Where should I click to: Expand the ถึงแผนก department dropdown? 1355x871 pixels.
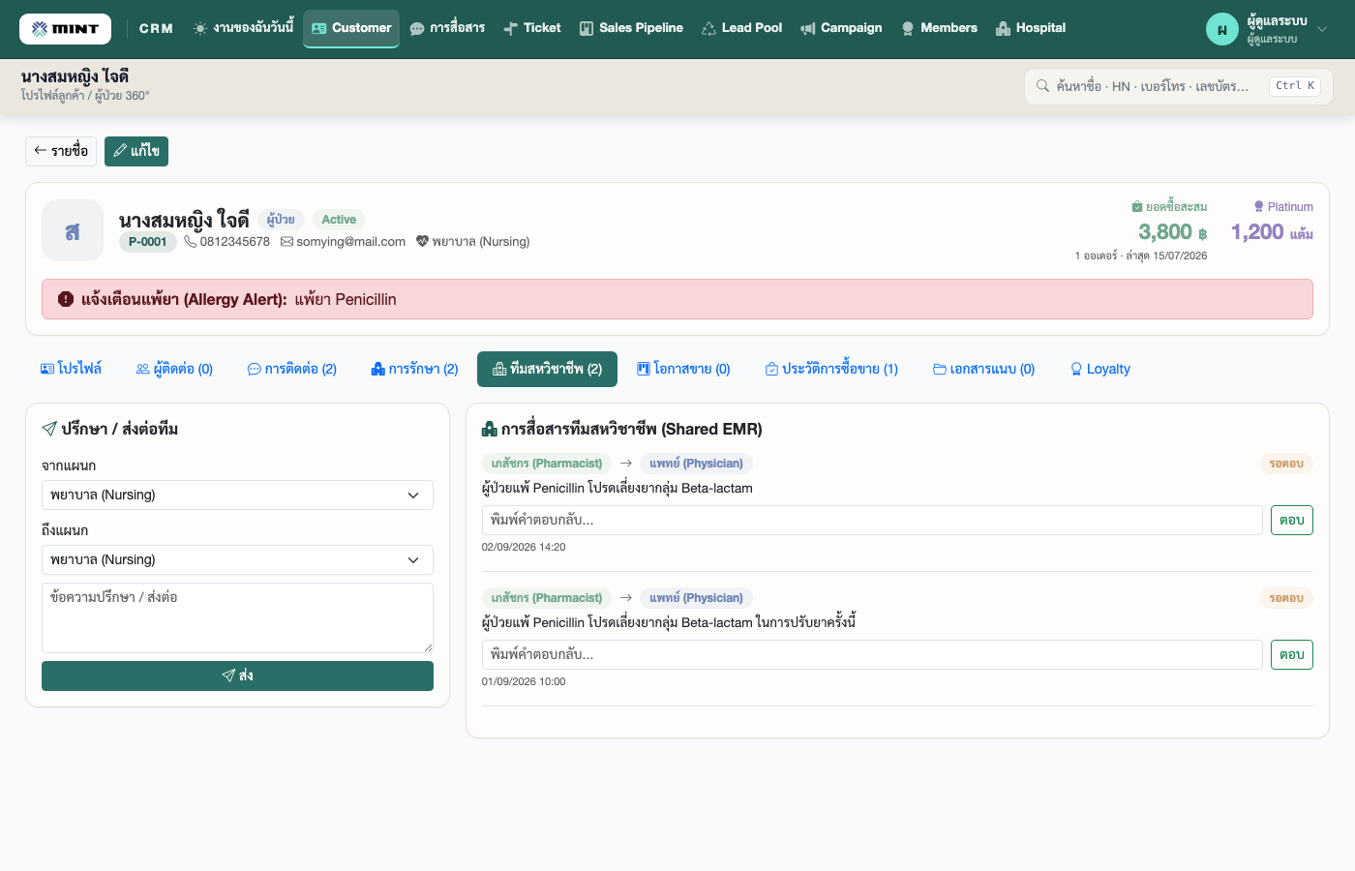pos(237,559)
